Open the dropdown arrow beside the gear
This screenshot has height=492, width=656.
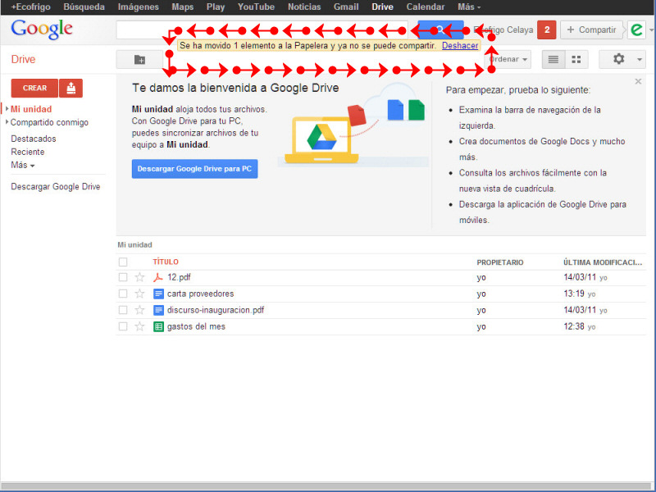click(x=640, y=59)
